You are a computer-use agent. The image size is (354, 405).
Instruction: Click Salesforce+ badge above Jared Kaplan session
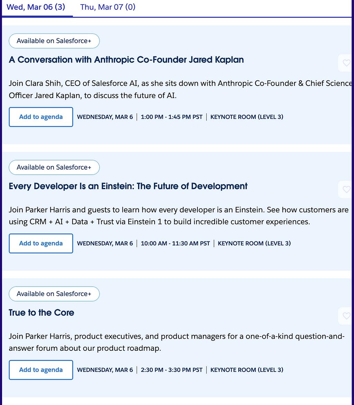(54, 41)
